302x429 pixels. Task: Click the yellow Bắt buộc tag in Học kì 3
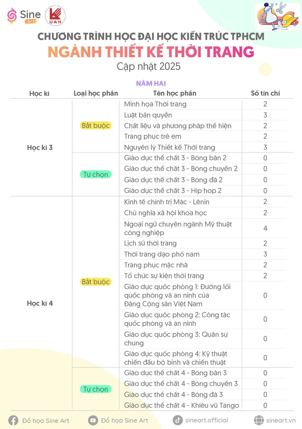[96, 126]
